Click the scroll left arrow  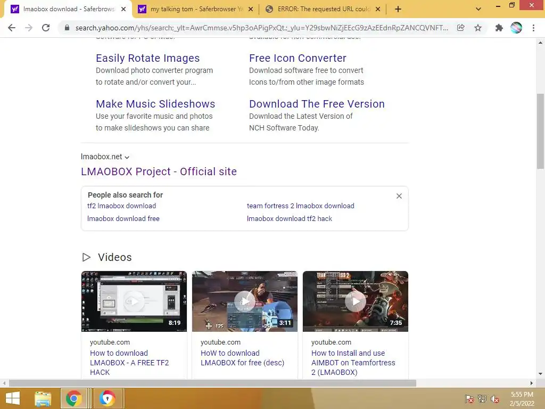[x=4, y=383]
